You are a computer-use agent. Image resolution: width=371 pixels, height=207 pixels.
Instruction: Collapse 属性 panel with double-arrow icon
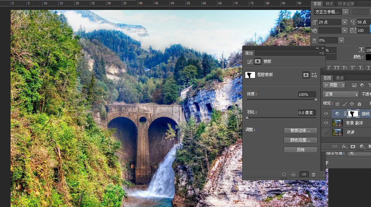(x=317, y=48)
